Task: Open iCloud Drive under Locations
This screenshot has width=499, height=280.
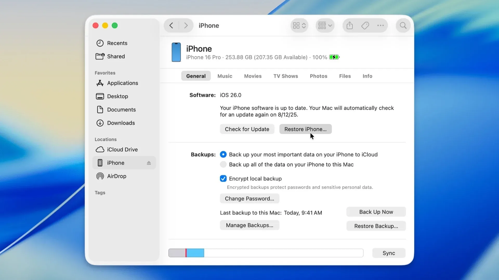Action: click(x=124, y=150)
